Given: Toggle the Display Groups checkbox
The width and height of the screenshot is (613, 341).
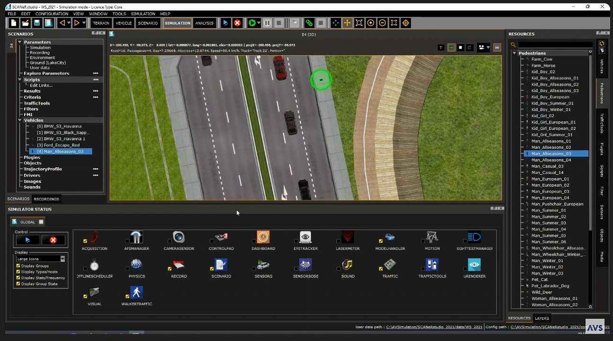Looking at the screenshot, I should [x=18, y=266].
